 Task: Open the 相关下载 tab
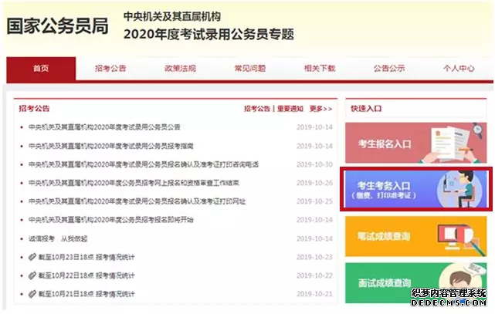tap(320, 69)
